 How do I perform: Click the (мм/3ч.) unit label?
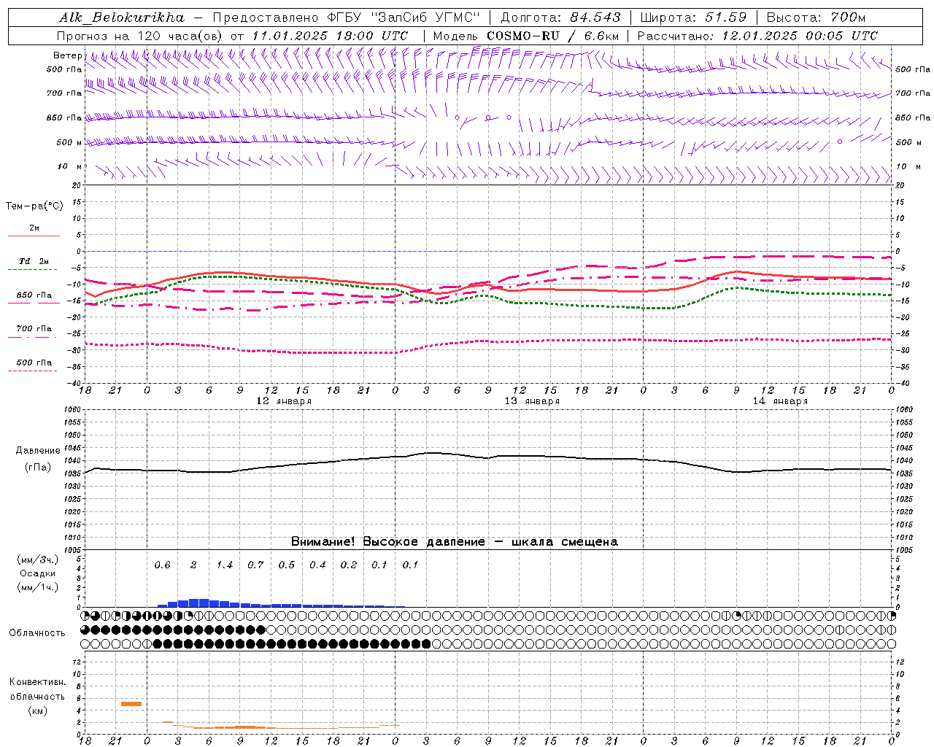(38, 560)
